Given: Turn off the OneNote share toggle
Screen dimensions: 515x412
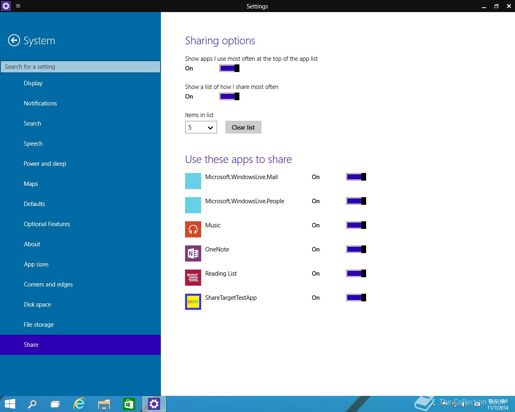Looking at the screenshot, I should coord(356,249).
